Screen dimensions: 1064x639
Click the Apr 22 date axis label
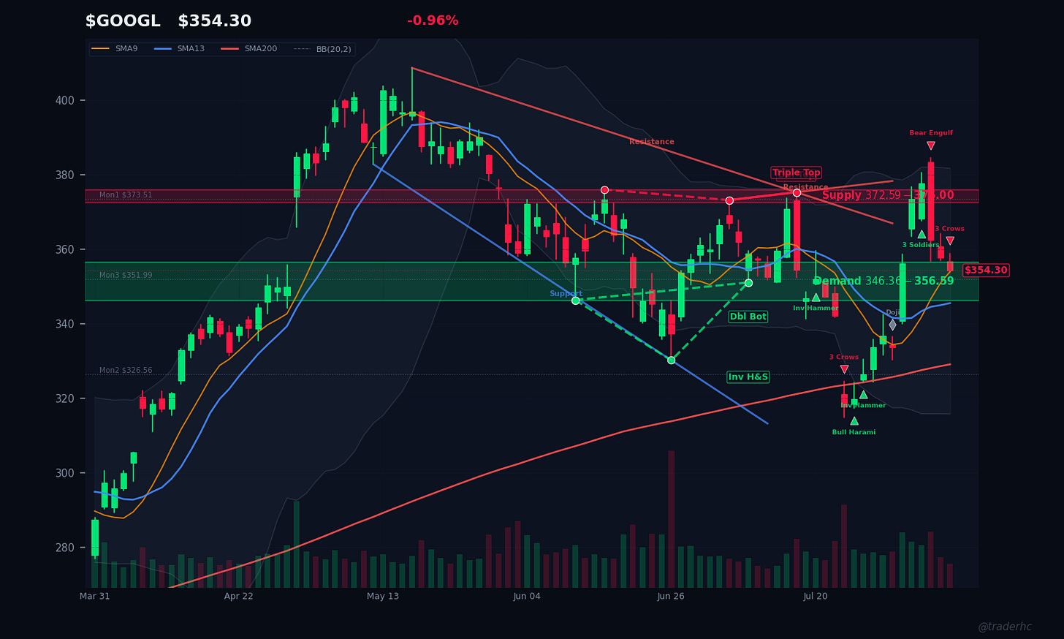[239, 597]
